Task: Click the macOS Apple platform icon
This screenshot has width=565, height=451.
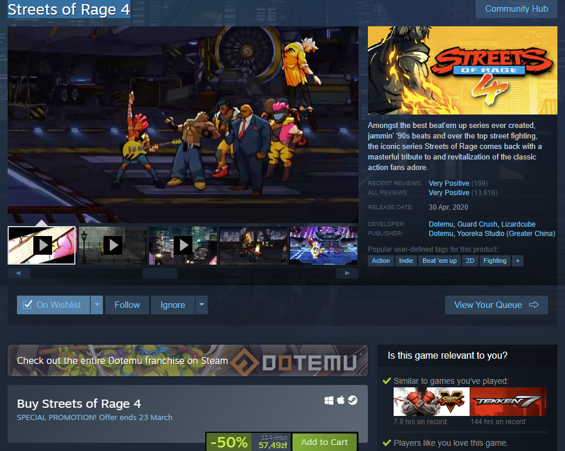Action: pyautogui.click(x=340, y=400)
